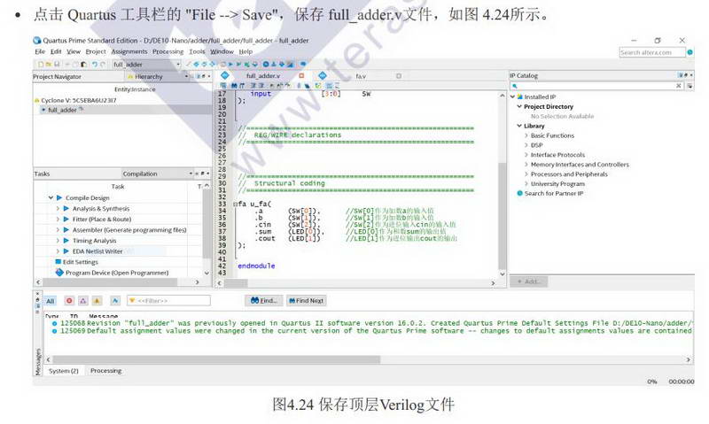Screen dimensions: 709x424
Task: Open the Compilation task flow dropdown
Action: 191,173
